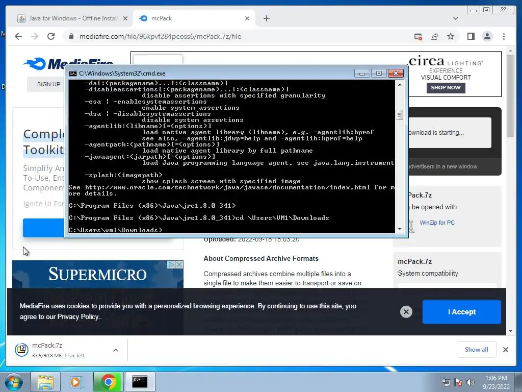Image resolution: width=522 pixels, height=392 pixels.
Task: Click the Chrome forward arrow
Action: pos(35,36)
